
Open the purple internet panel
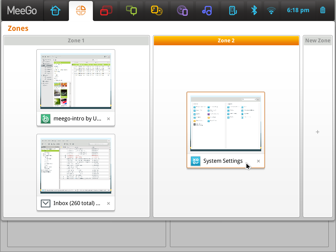[182, 10]
